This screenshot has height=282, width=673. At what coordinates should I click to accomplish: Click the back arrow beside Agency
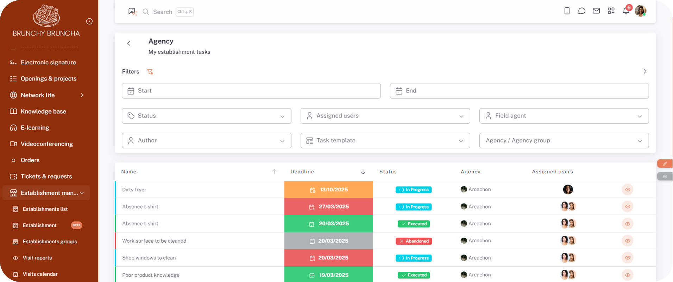[x=129, y=43]
